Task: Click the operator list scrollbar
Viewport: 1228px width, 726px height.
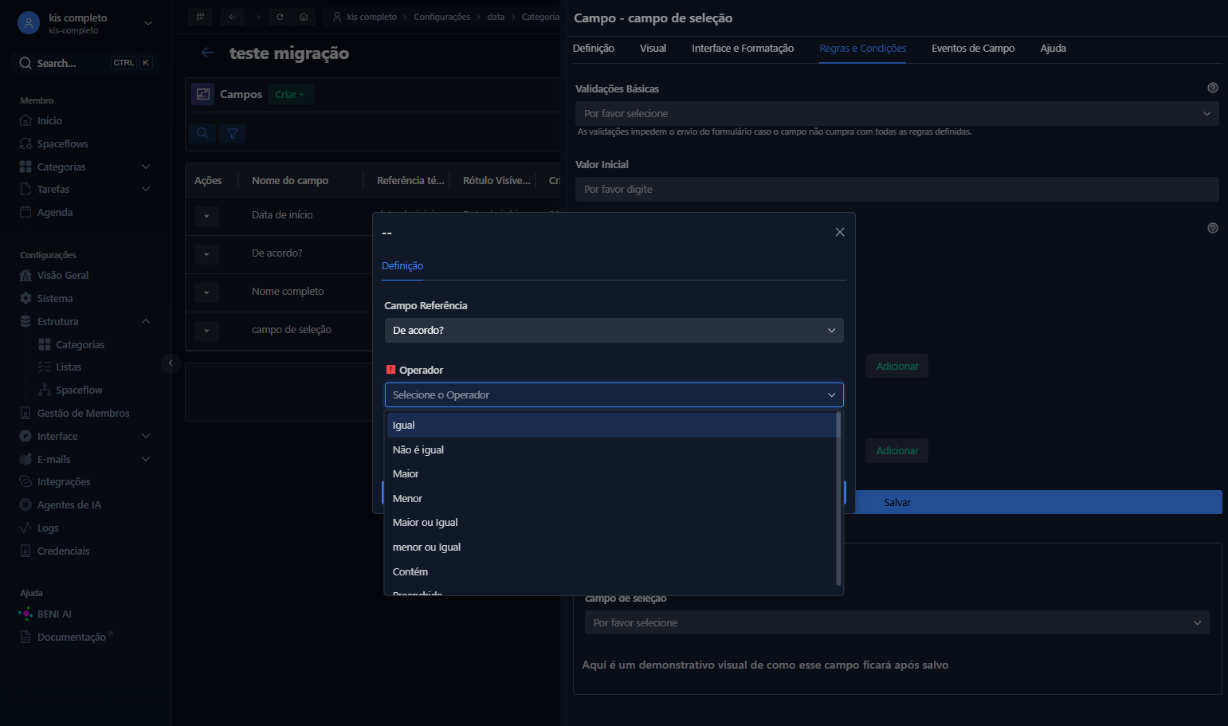Action: click(838, 498)
